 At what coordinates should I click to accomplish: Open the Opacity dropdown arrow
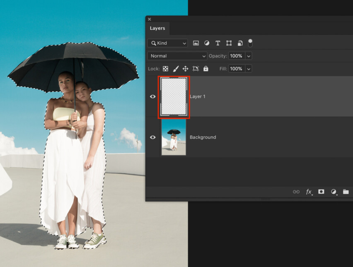point(248,56)
